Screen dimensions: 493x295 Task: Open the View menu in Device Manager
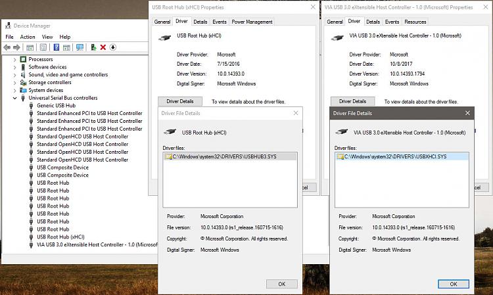pos(47,37)
